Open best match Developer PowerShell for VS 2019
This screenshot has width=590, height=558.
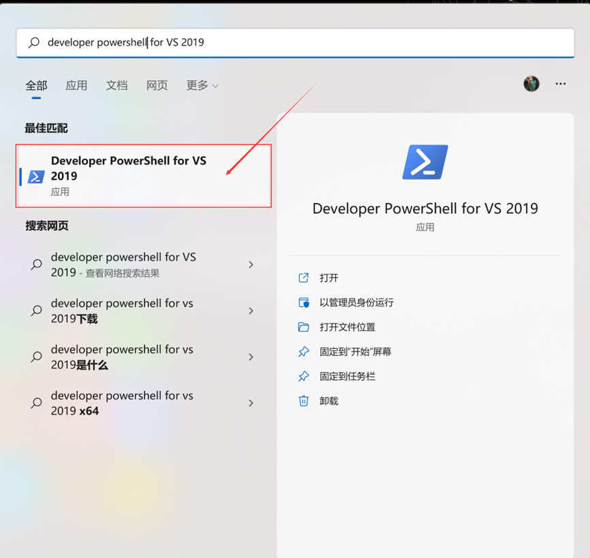[143, 176]
